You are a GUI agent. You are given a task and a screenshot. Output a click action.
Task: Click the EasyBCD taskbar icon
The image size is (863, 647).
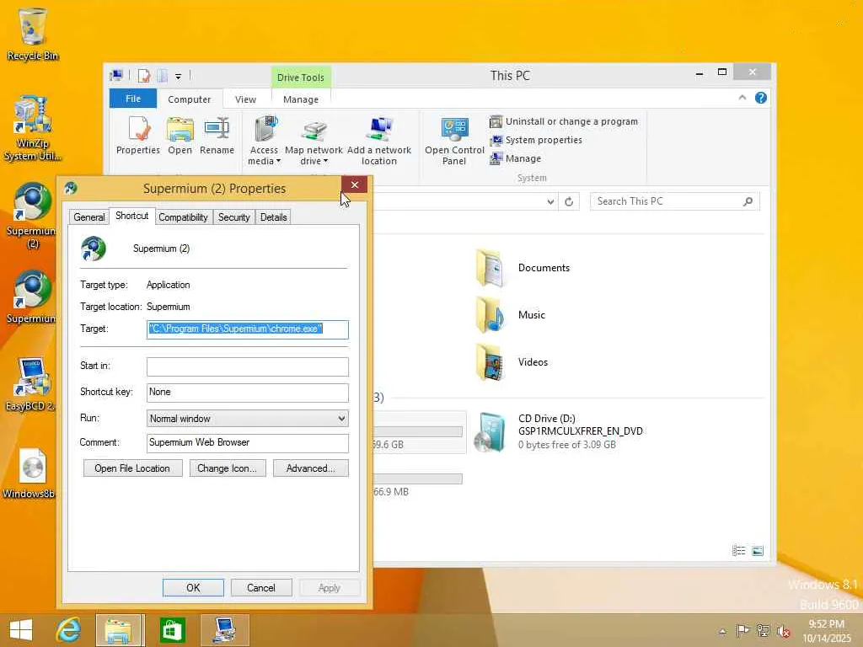tap(225, 630)
